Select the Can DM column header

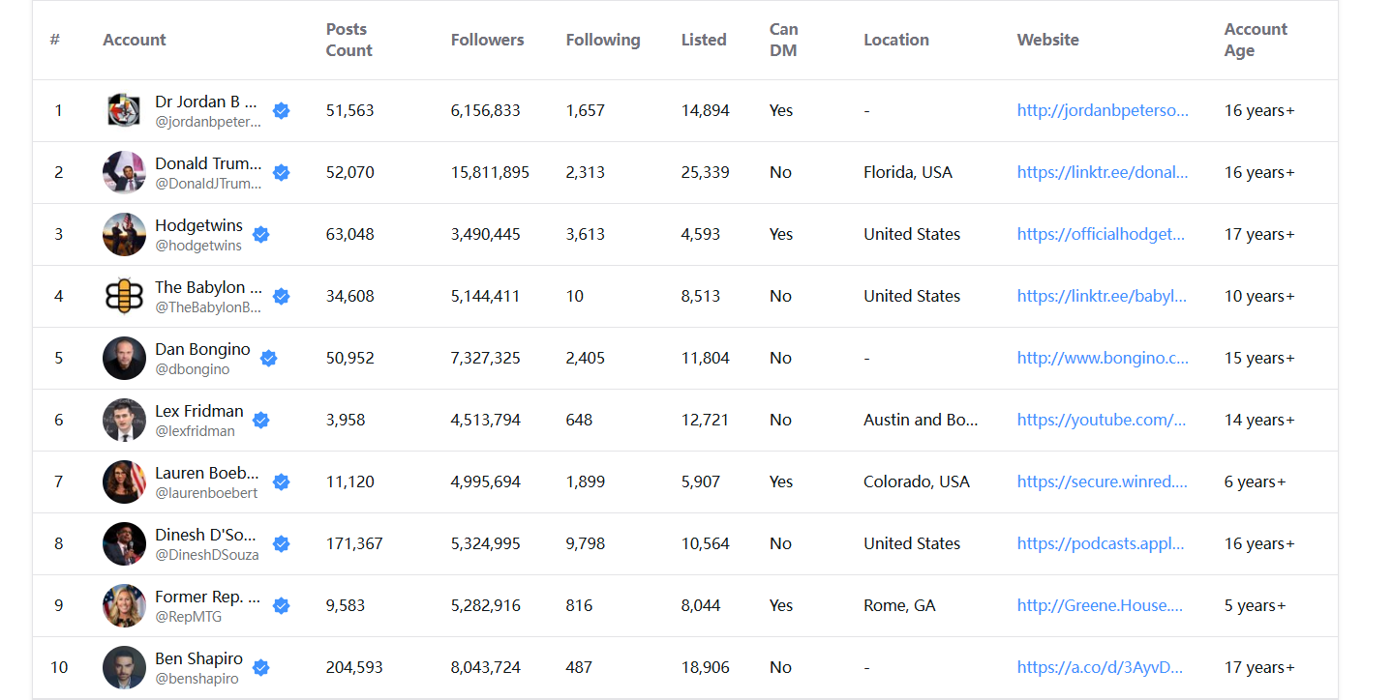point(783,40)
